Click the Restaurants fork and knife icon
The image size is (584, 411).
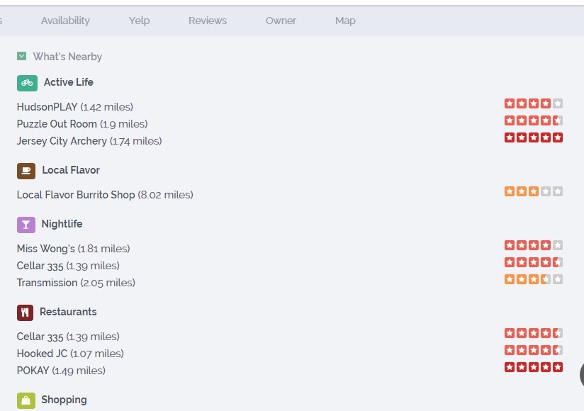tap(26, 313)
